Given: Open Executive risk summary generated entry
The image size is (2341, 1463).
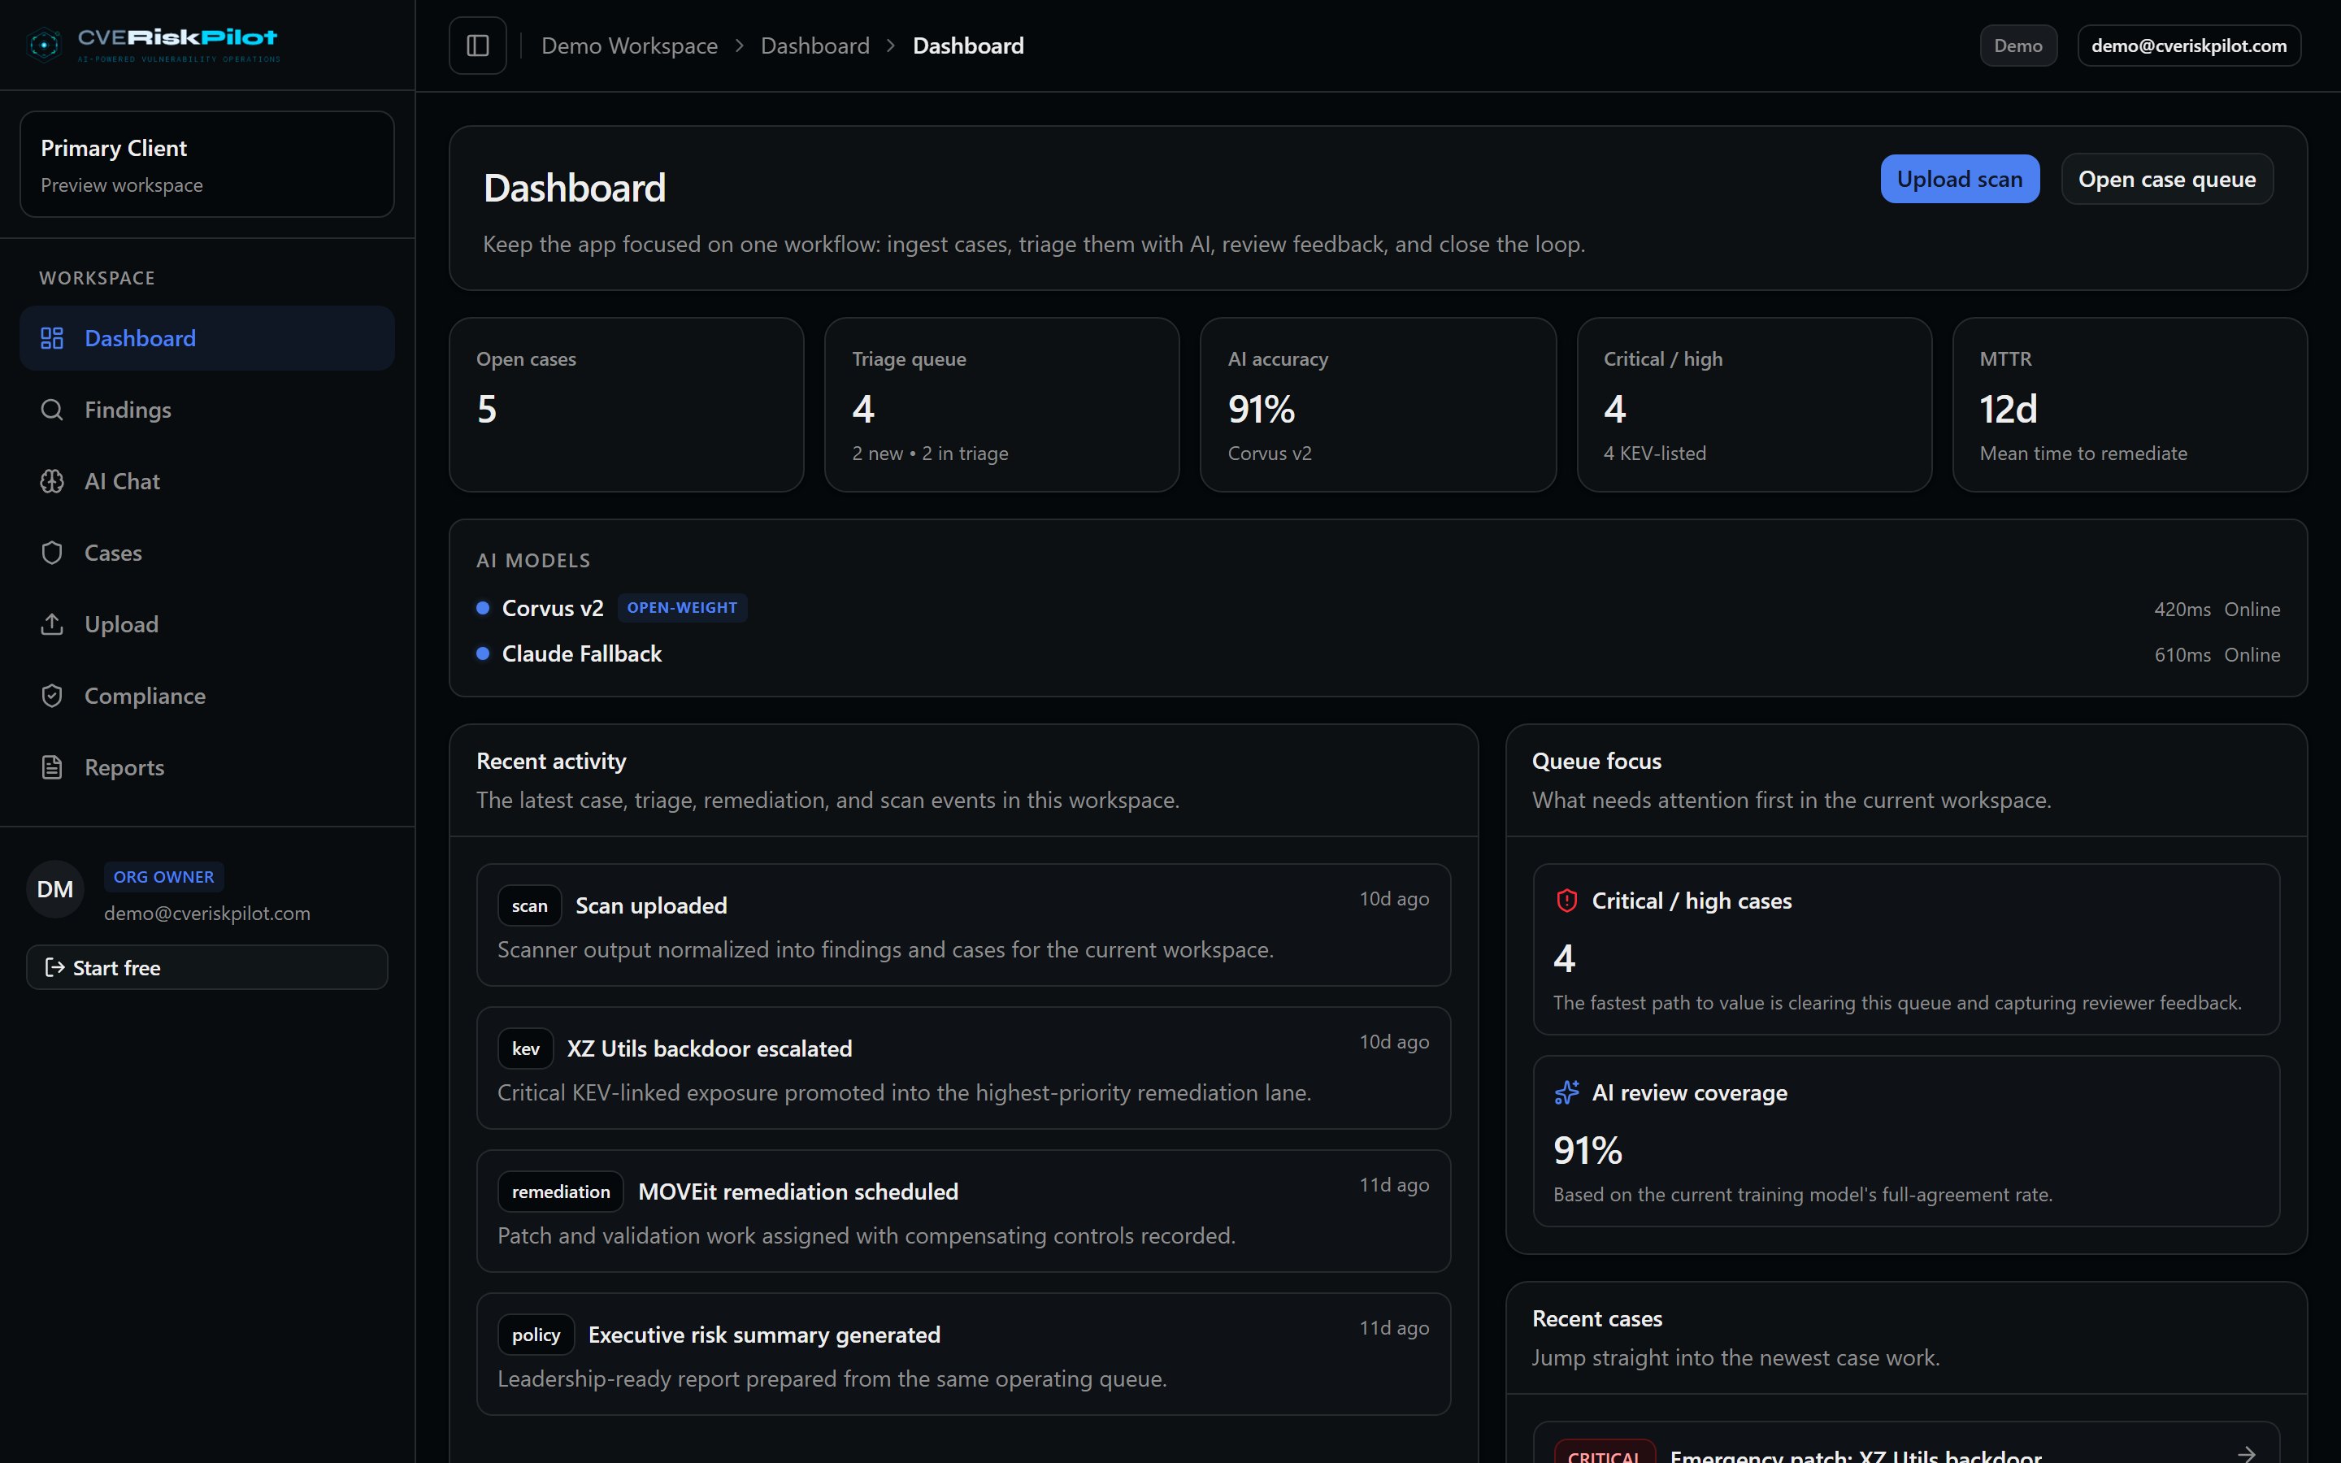Looking at the screenshot, I should click(963, 1355).
